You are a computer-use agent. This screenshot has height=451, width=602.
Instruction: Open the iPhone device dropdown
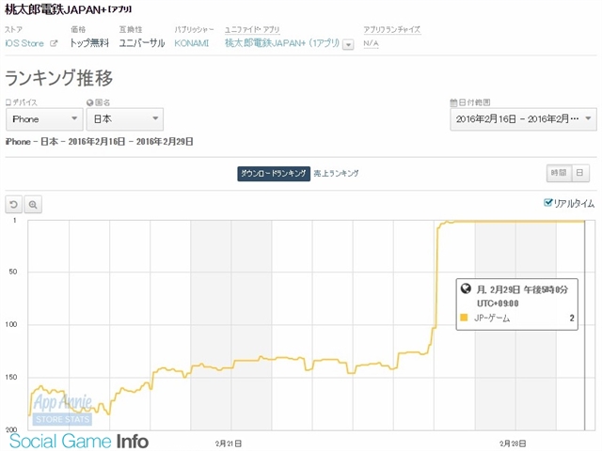pos(44,119)
